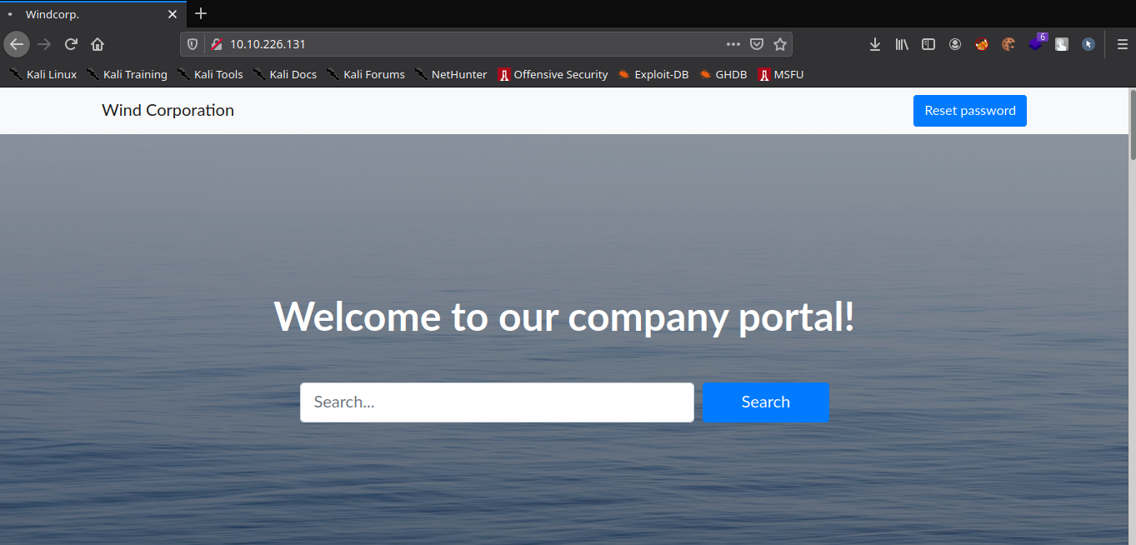
Task: Open the Firefox hamburger menu
Action: click(x=1122, y=44)
